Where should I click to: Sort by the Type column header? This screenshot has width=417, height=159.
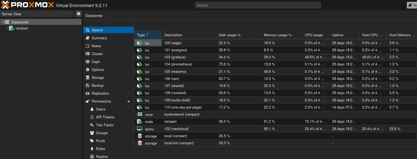[x=148, y=35]
